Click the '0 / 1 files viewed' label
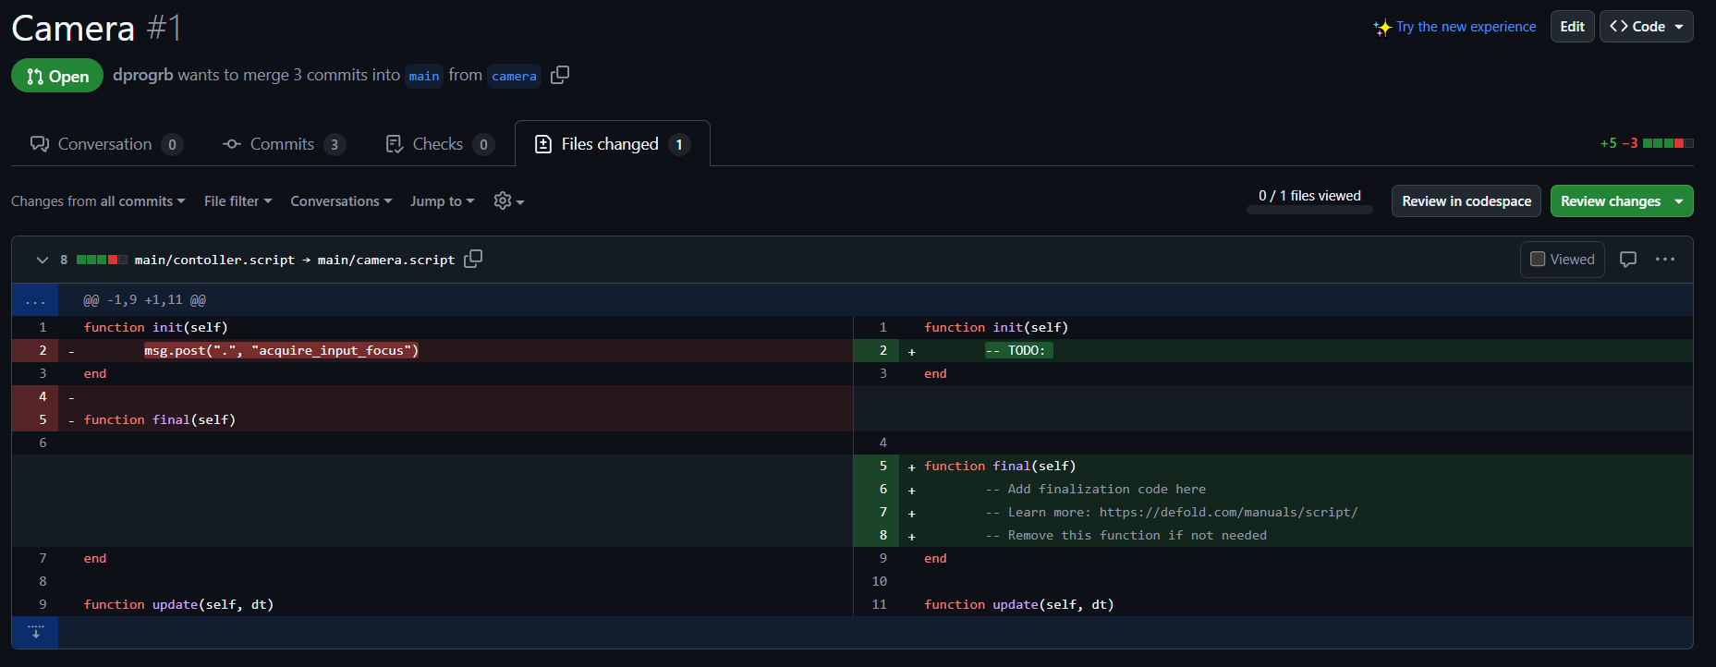 point(1309,196)
